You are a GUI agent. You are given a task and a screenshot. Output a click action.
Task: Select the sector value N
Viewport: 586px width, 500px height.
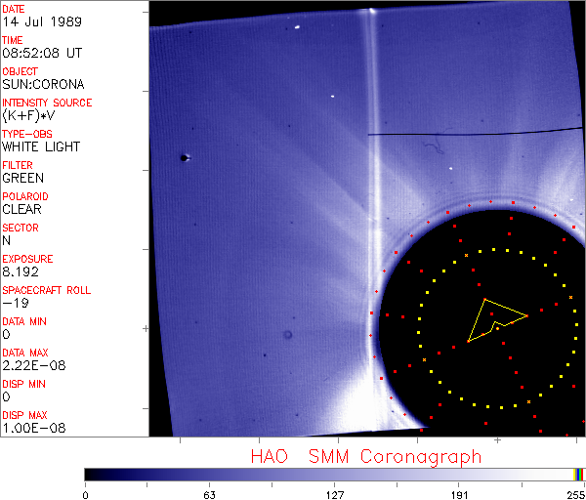[x=7, y=240]
